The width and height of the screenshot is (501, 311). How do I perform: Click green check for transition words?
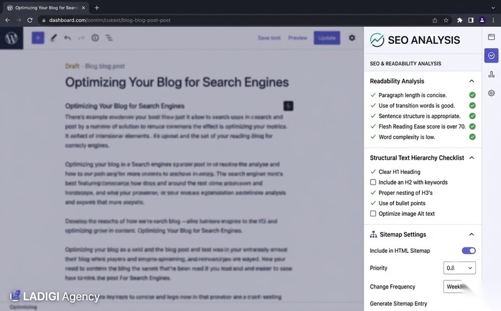tap(472, 106)
